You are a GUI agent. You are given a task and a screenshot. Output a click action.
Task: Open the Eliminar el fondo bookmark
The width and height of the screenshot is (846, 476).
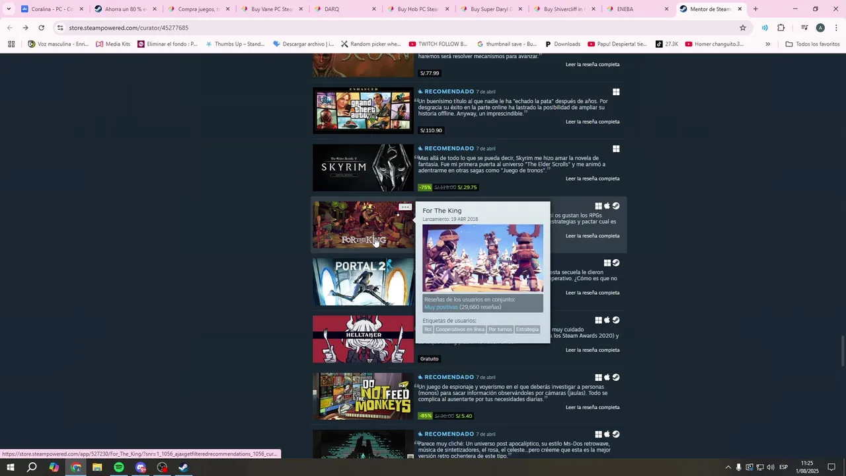pos(167,44)
